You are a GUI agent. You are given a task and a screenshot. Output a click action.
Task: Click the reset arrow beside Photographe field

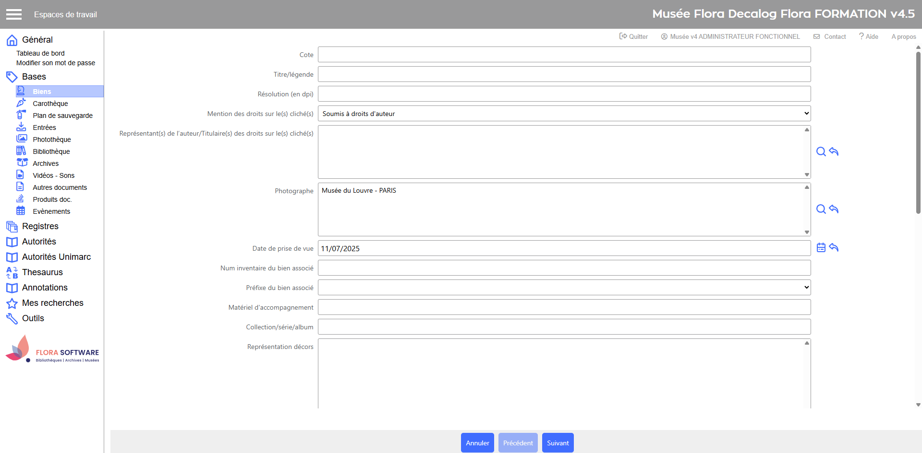point(834,209)
